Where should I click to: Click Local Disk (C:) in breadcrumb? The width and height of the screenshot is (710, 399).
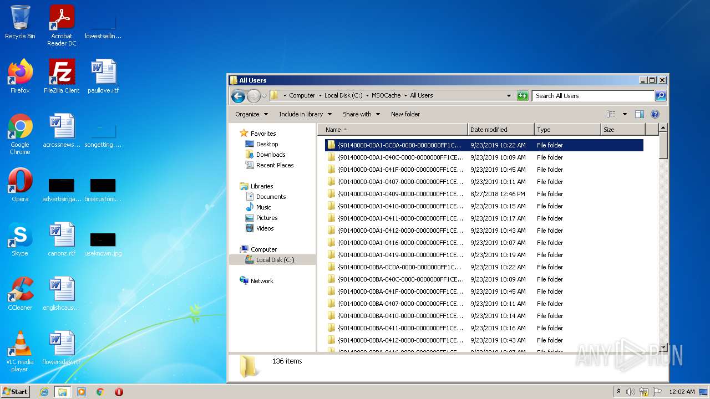(x=343, y=95)
